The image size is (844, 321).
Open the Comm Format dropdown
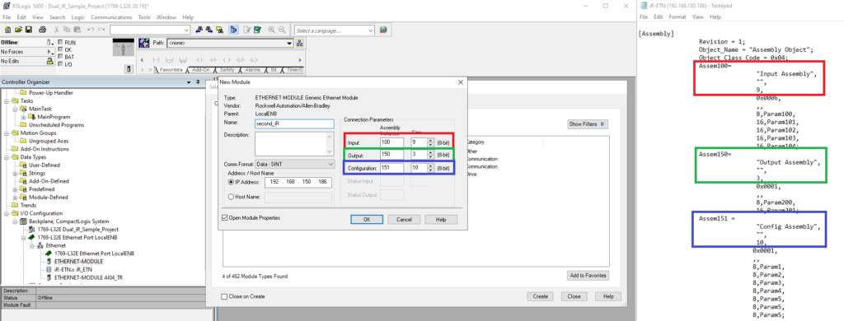click(295, 164)
